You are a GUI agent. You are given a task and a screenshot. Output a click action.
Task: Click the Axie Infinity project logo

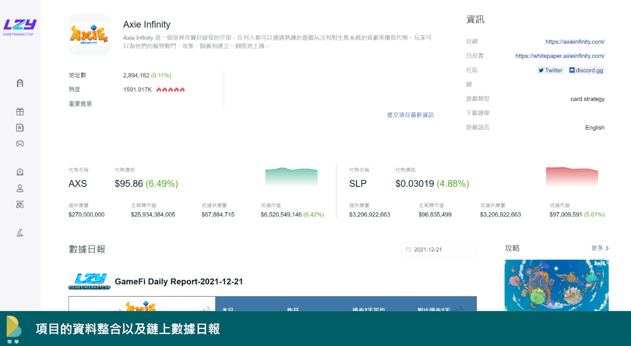coord(89,34)
